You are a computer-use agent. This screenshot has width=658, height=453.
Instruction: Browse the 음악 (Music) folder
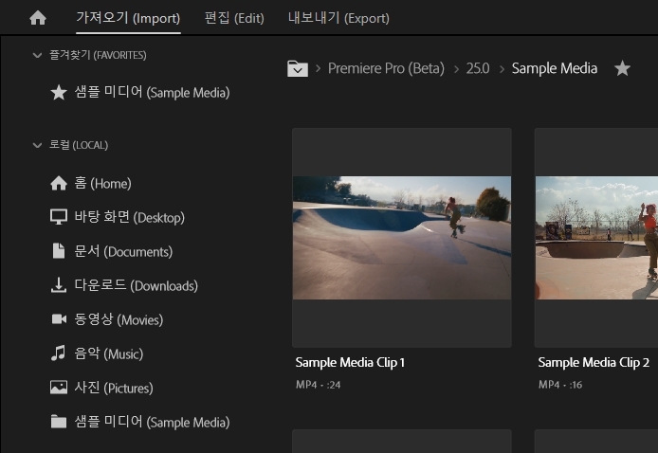point(109,353)
